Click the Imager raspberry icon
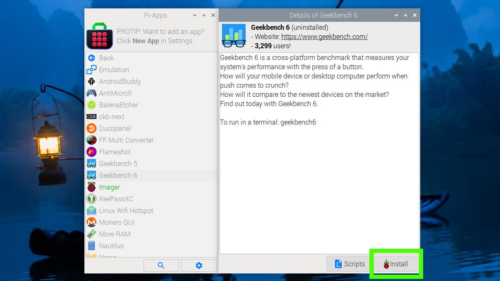Image resolution: width=500 pixels, height=281 pixels. pyautogui.click(x=92, y=187)
